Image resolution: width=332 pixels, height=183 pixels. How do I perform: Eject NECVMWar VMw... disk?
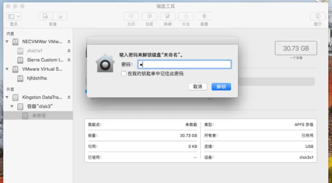(69, 41)
